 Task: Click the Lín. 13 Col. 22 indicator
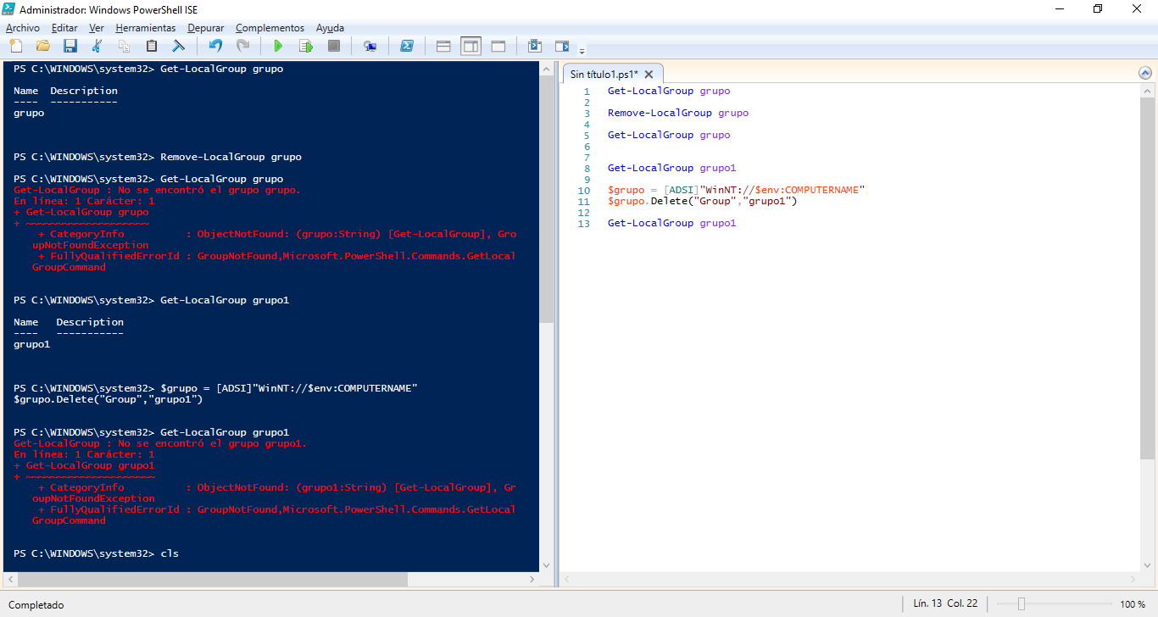pos(945,604)
